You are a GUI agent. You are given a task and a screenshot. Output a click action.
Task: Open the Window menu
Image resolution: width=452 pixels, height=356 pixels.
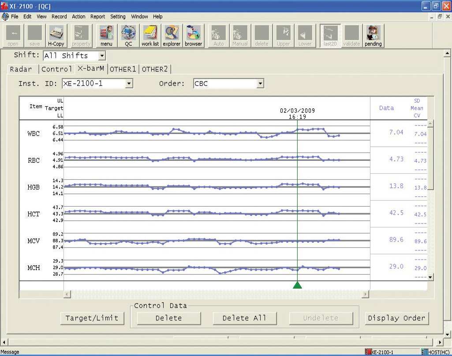pyautogui.click(x=139, y=16)
